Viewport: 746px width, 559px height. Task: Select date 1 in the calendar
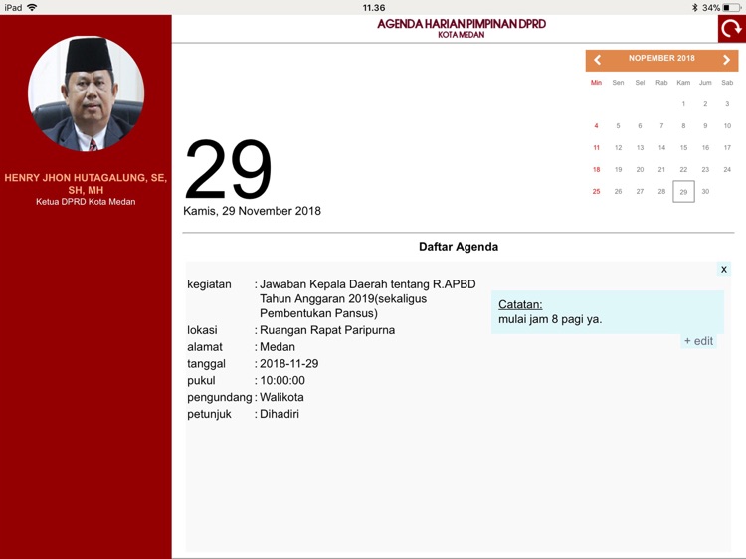(683, 104)
